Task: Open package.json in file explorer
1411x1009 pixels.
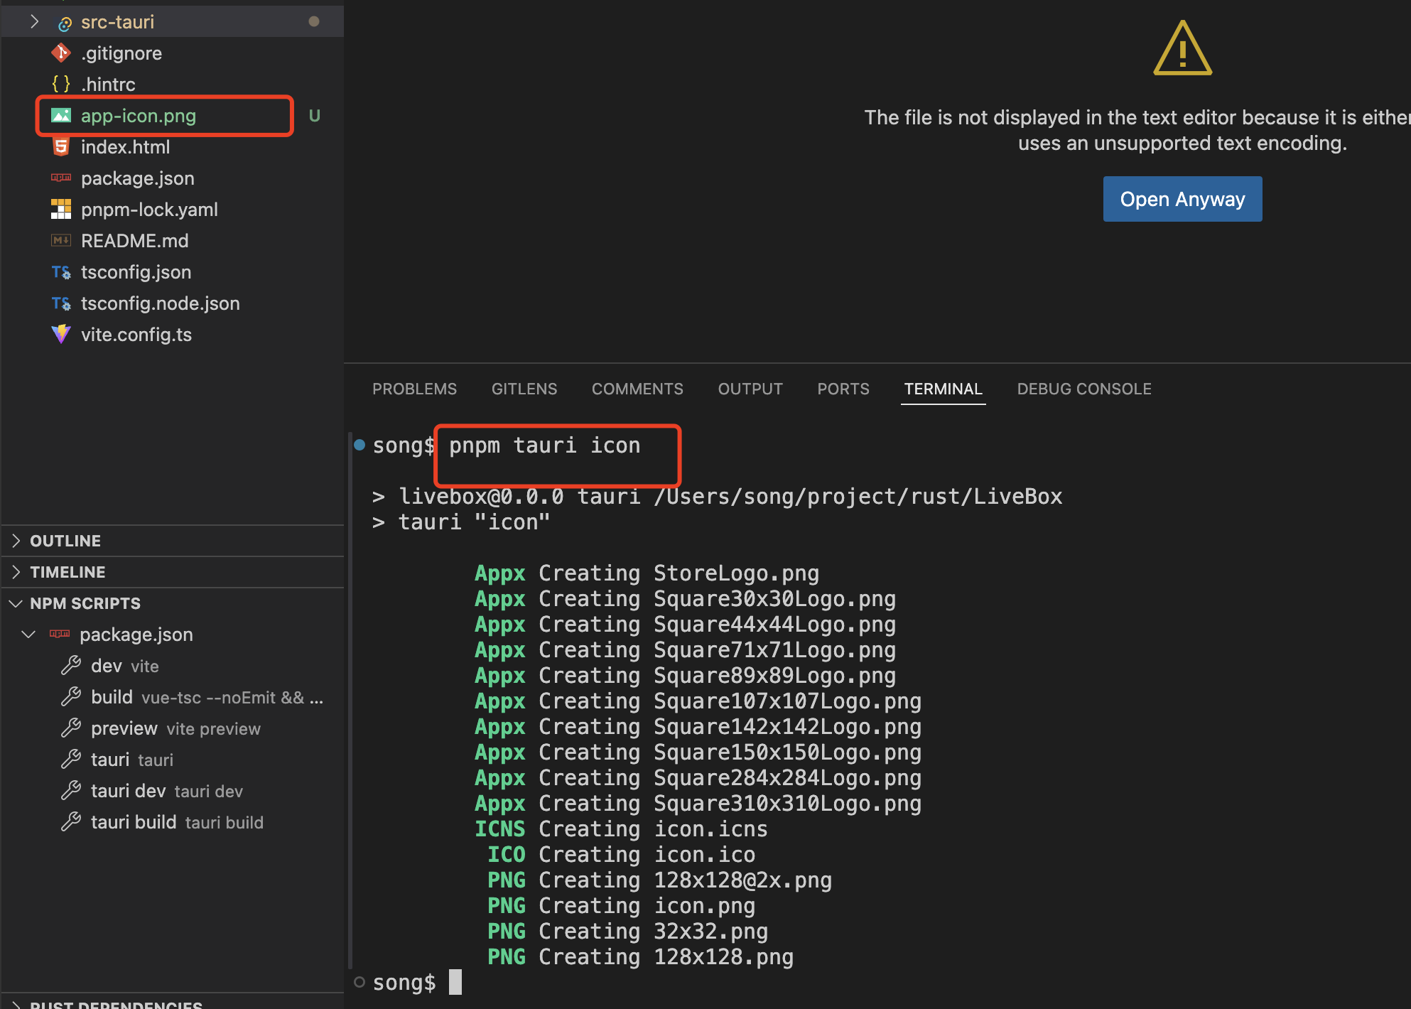Action: click(x=137, y=178)
